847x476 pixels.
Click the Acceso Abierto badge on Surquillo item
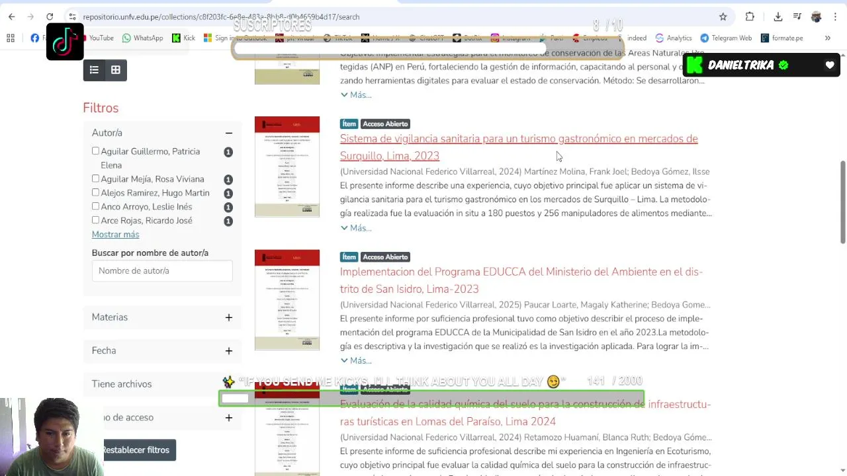coord(385,124)
